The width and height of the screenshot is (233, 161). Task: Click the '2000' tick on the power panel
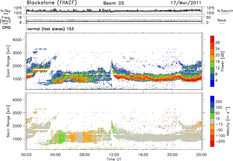coord(17,66)
